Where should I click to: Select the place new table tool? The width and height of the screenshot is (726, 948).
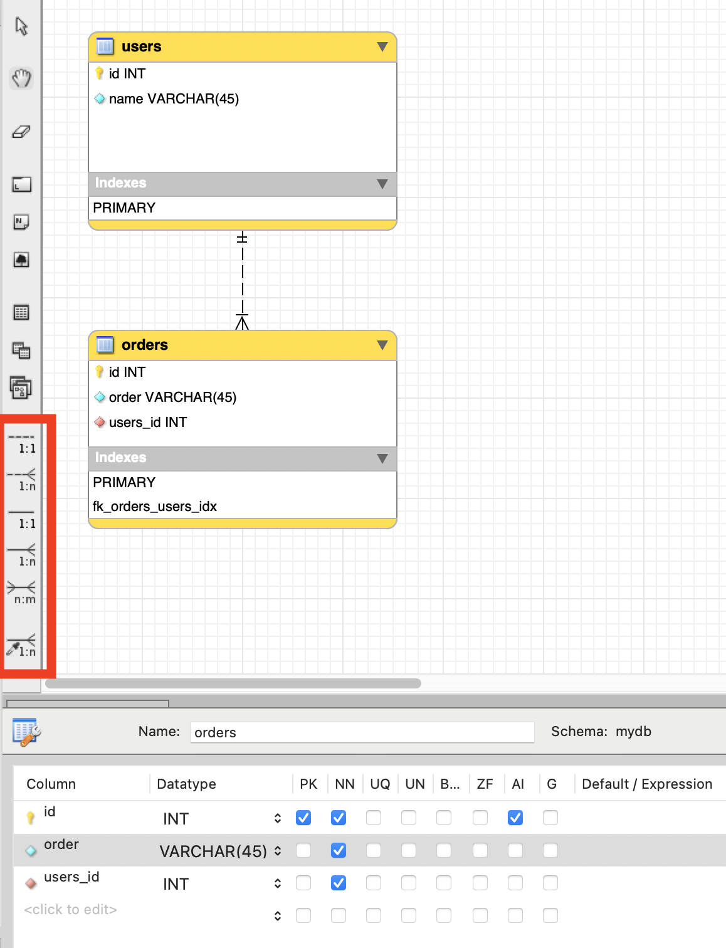pyautogui.click(x=21, y=312)
